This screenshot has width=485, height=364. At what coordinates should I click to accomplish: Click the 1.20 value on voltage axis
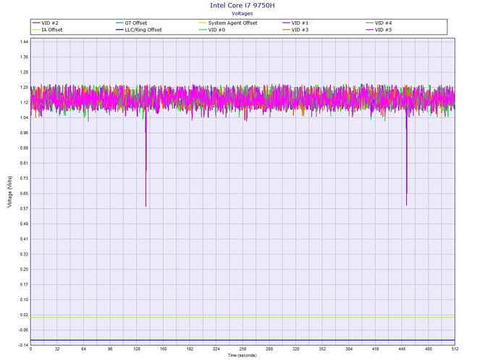(x=24, y=87)
